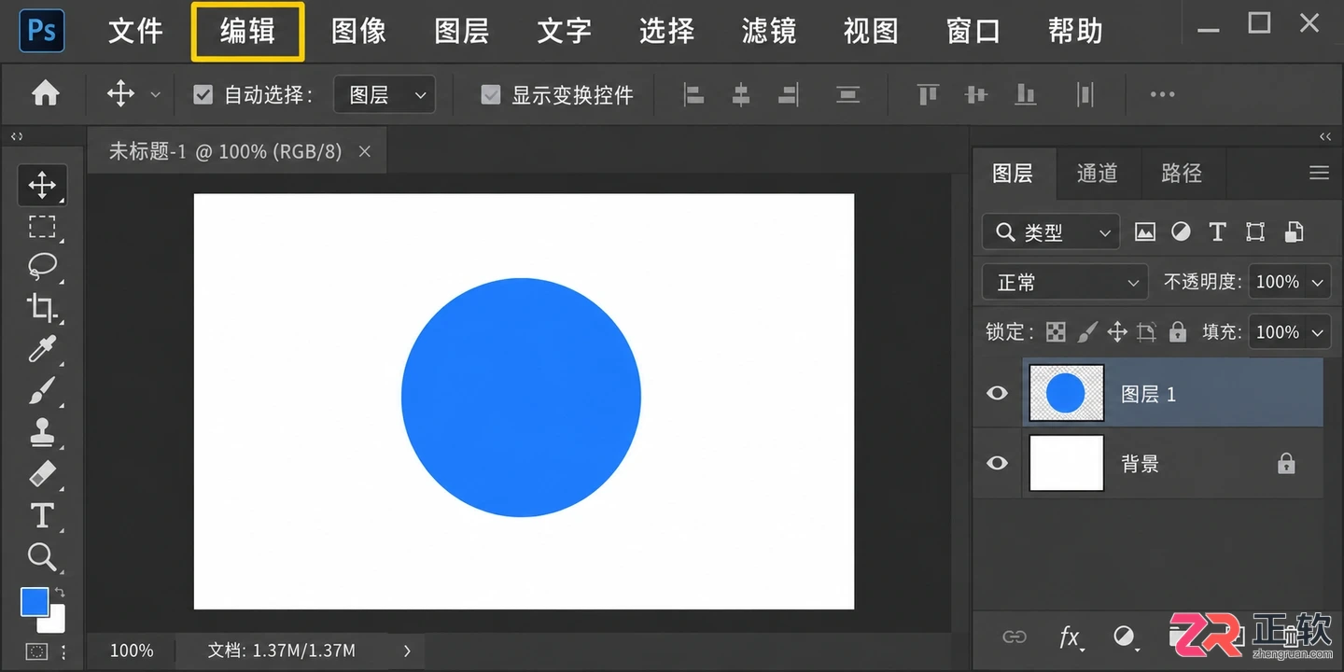This screenshot has width=1344, height=672.
Task: Expand the toolbox double arrows
Action: tap(17, 136)
